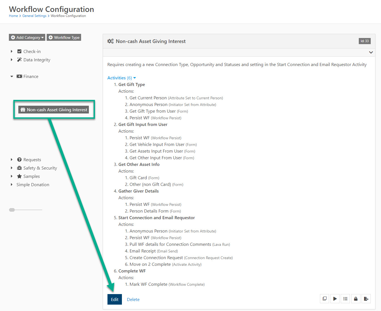Open Simple Donation tree item
381x311 pixels.
click(33, 184)
